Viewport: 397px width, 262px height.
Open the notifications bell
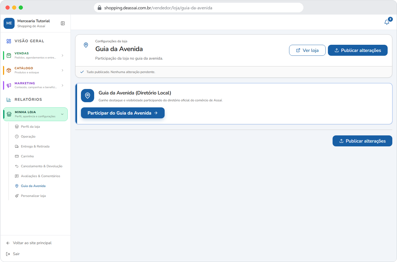(387, 22)
